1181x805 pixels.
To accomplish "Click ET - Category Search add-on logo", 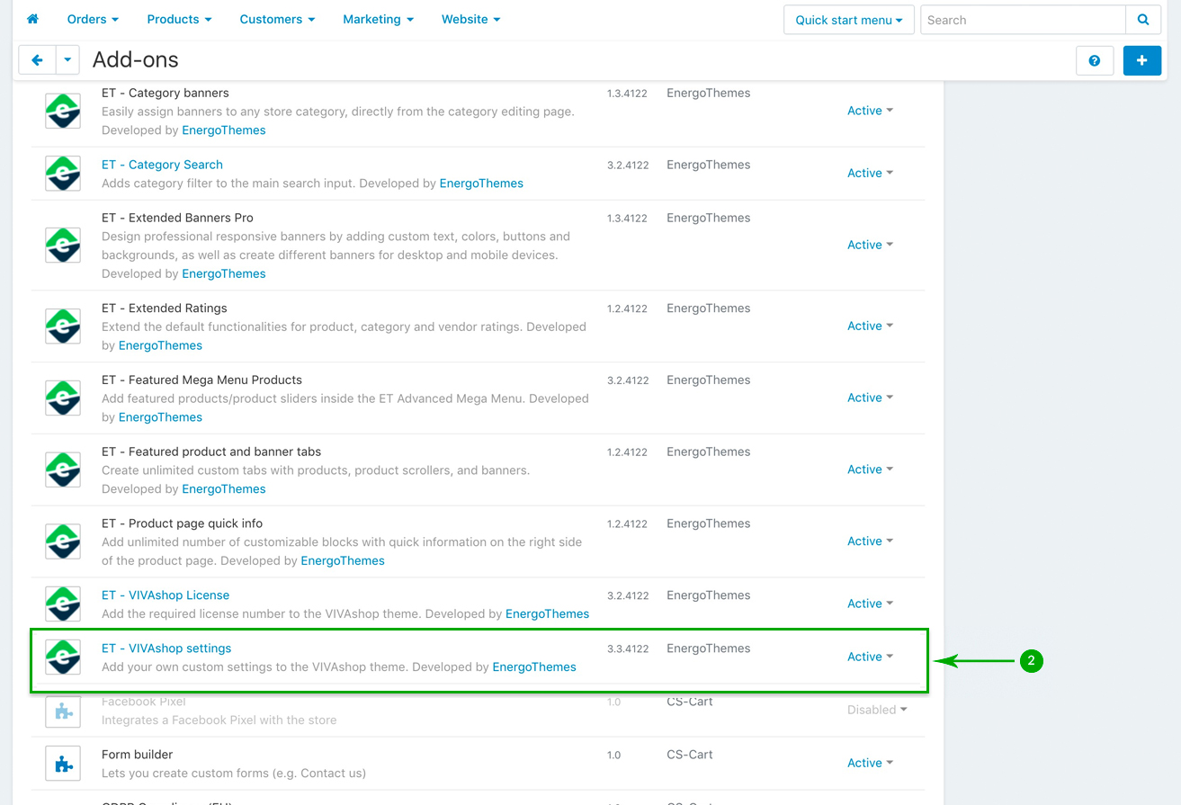I will tap(63, 173).
